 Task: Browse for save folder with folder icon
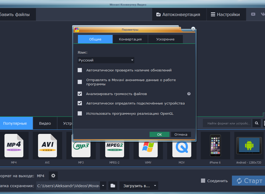113,186
